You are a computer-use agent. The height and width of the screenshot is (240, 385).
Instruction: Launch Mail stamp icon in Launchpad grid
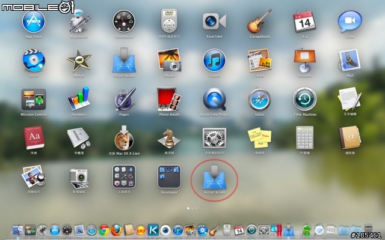[x=350, y=61]
